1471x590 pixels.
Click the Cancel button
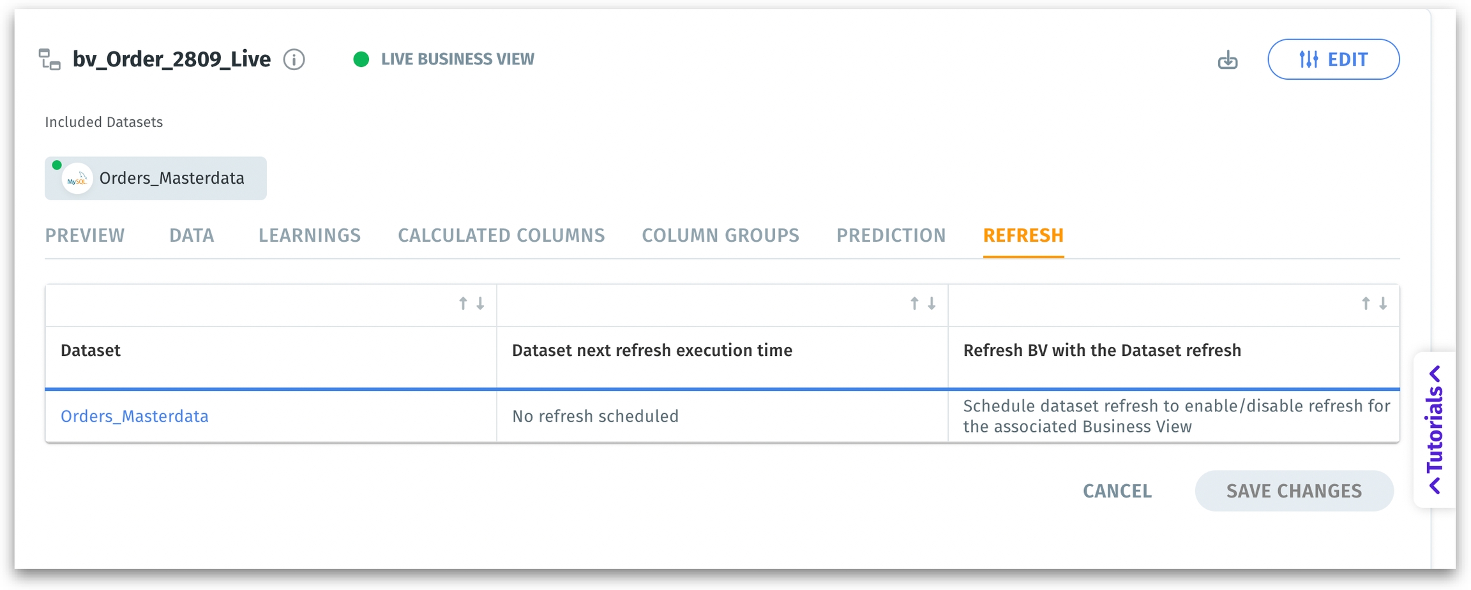click(x=1117, y=490)
